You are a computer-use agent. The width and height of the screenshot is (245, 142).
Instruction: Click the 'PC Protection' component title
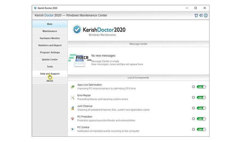pyautogui.click(x=85, y=116)
